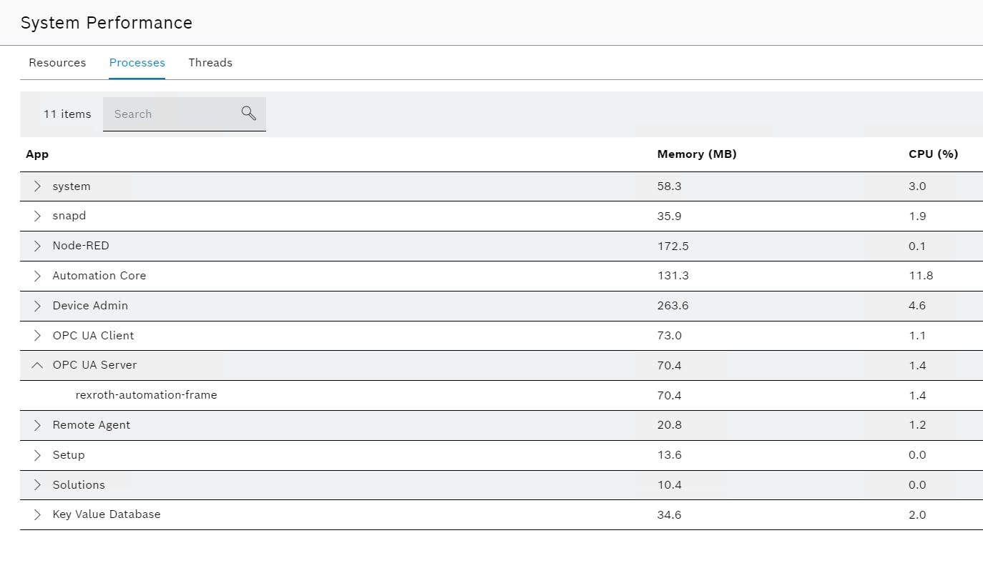Expand the Automation Core row
Viewport: 983px width, 563px height.
point(37,276)
